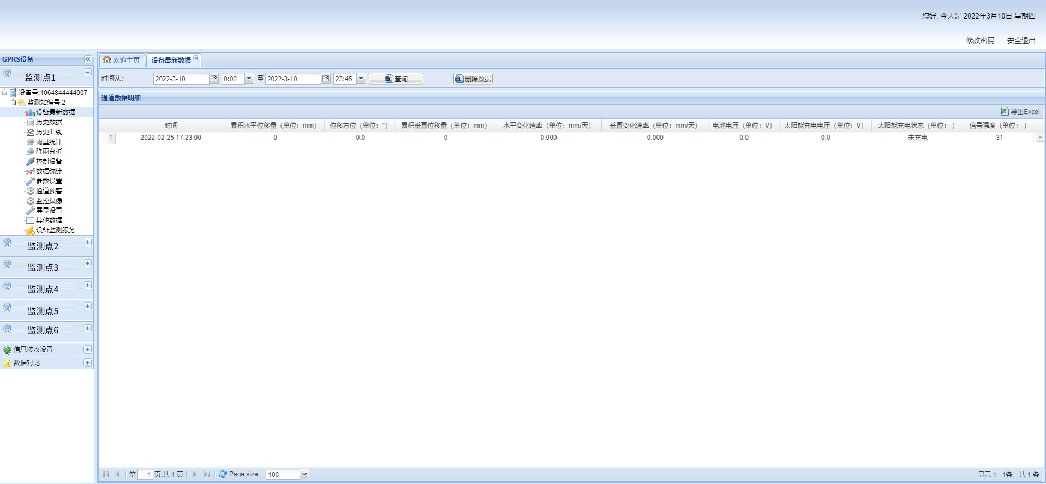This screenshot has width=1046, height=484.
Task: Go to the last page
Action: [206, 475]
